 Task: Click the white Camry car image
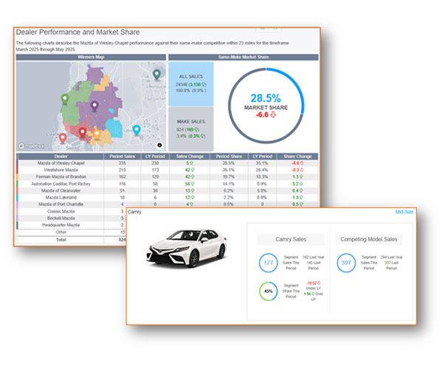click(x=187, y=249)
